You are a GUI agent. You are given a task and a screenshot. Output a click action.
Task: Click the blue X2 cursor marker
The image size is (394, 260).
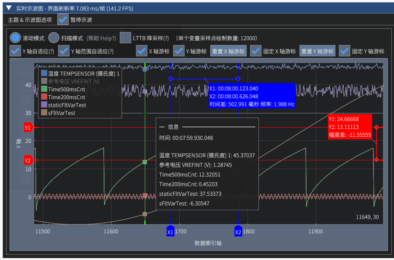pos(238,232)
